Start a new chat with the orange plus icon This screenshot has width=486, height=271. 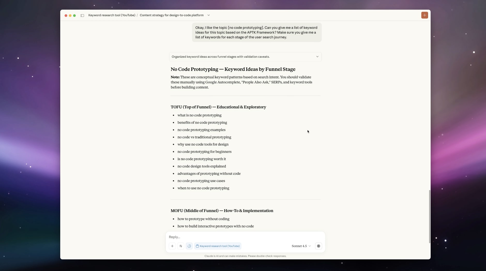[x=425, y=15]
